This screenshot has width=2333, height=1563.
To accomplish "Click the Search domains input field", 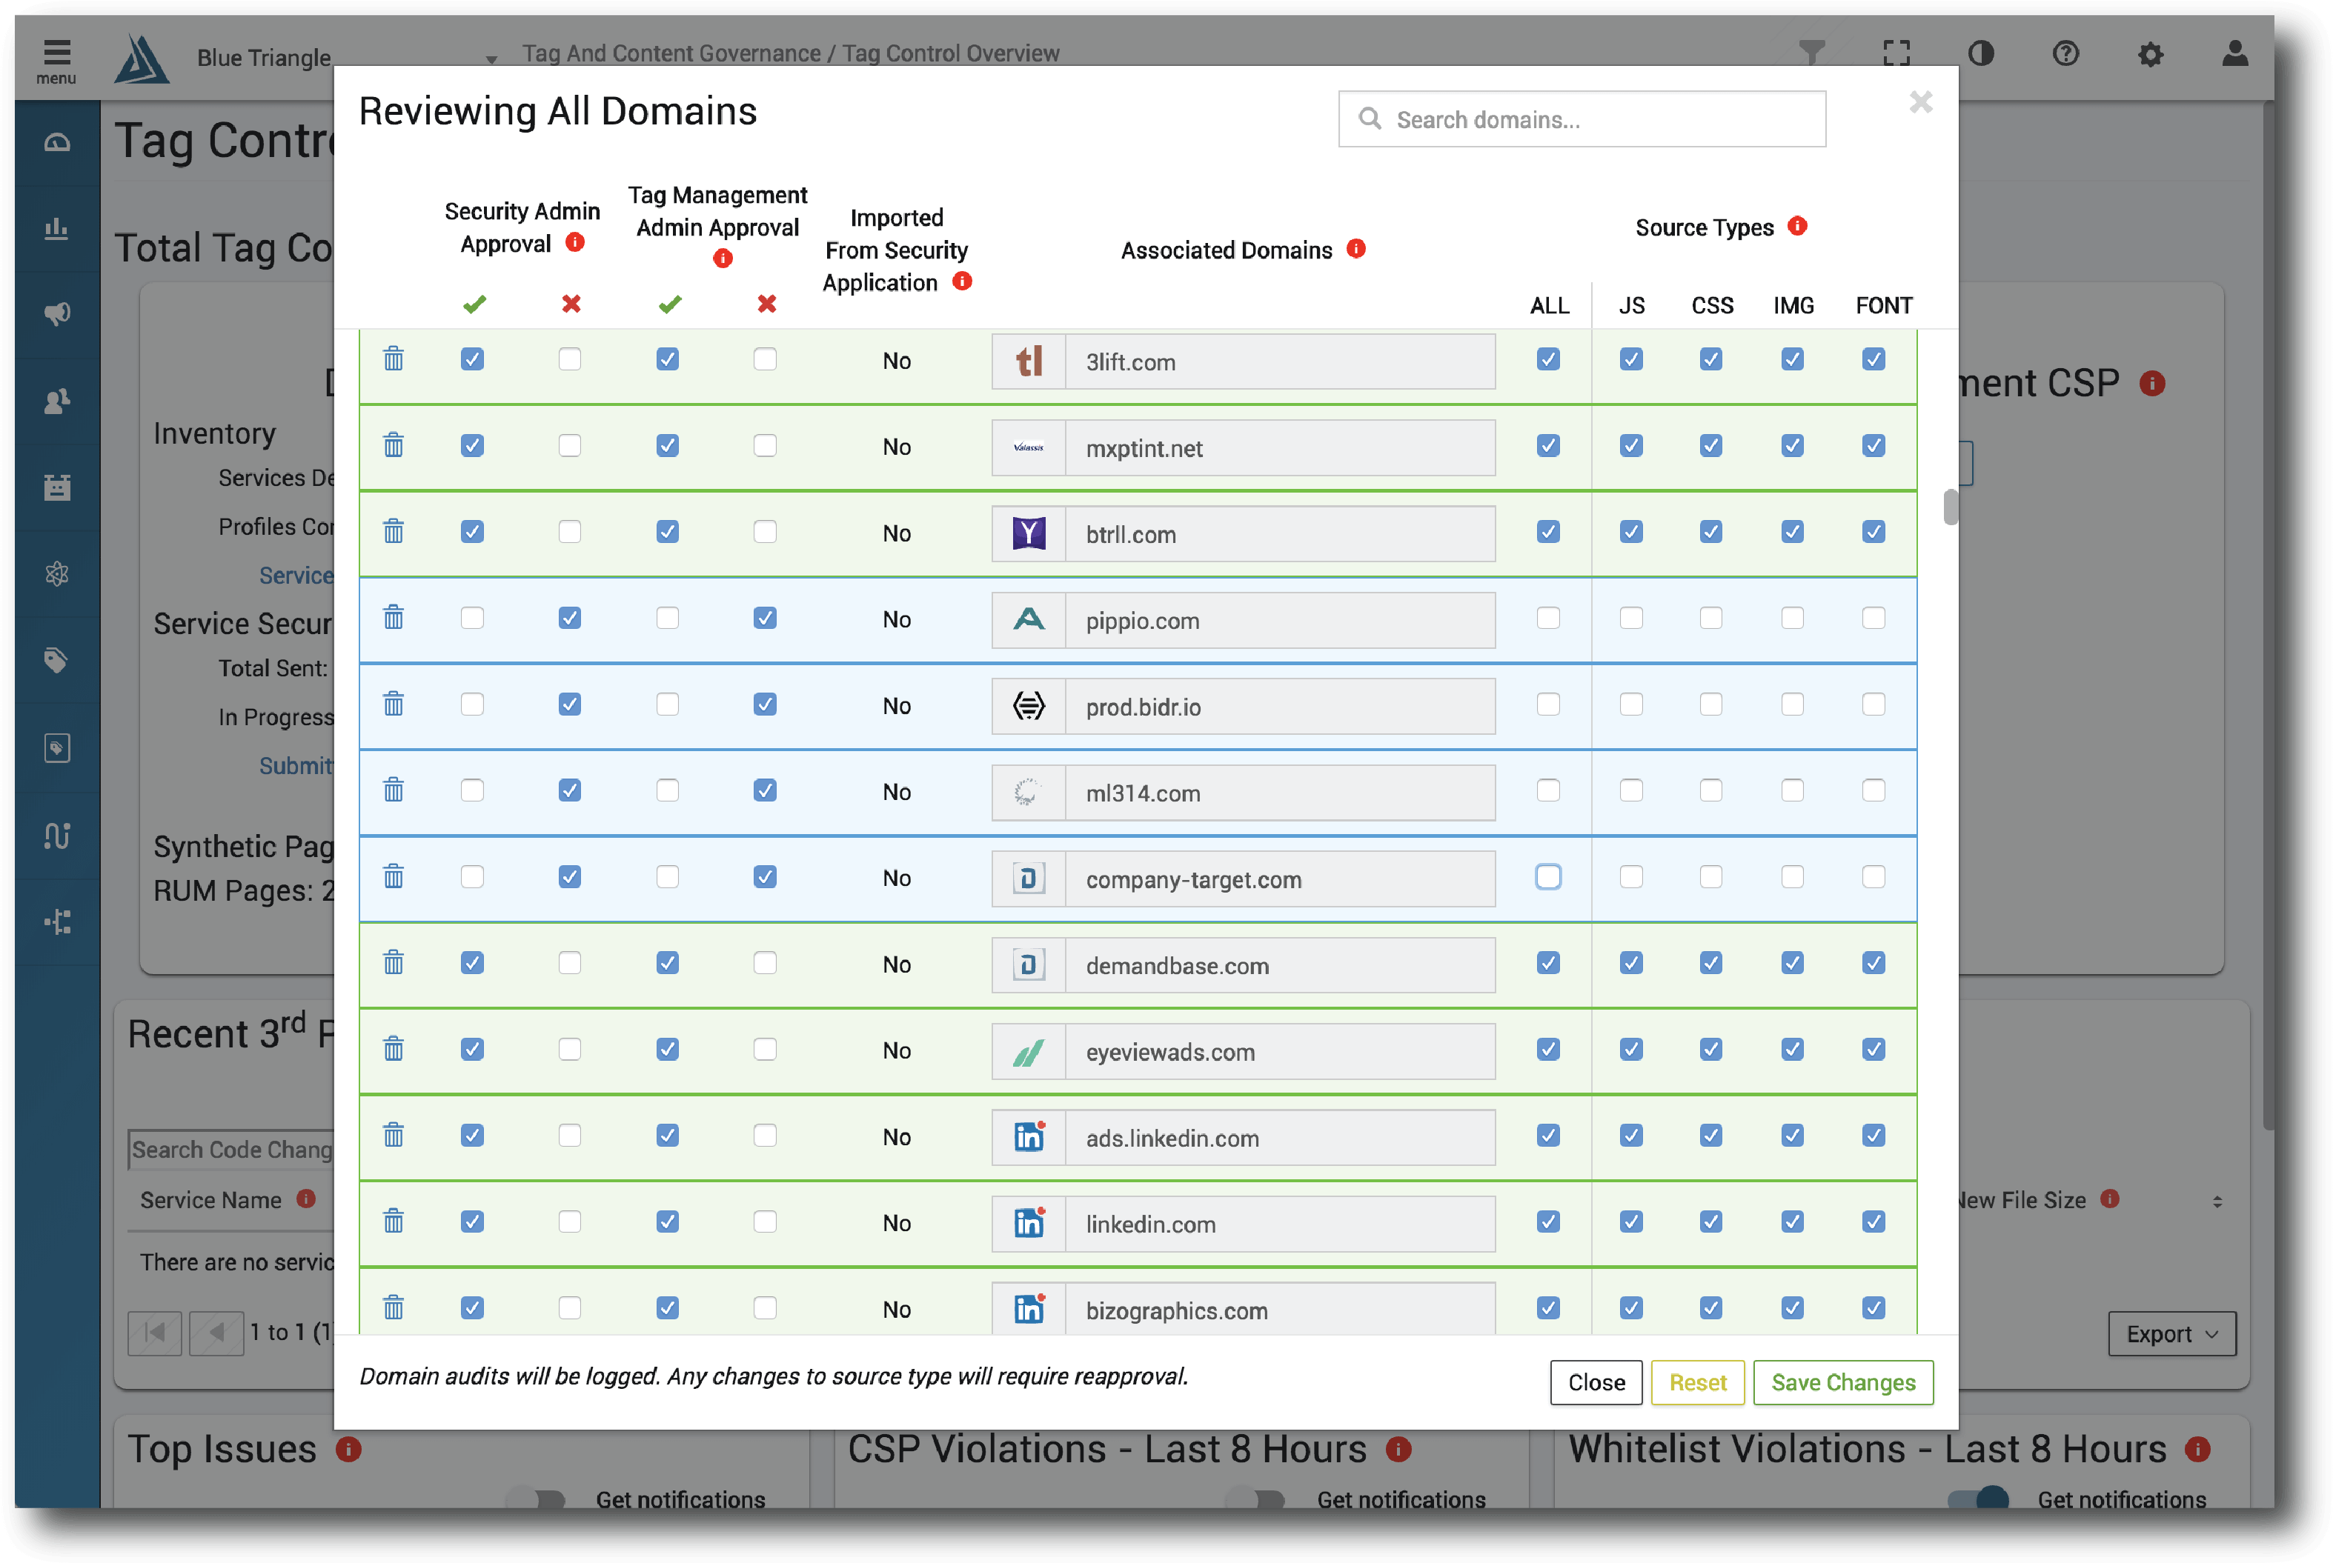I will (1580, 119).
